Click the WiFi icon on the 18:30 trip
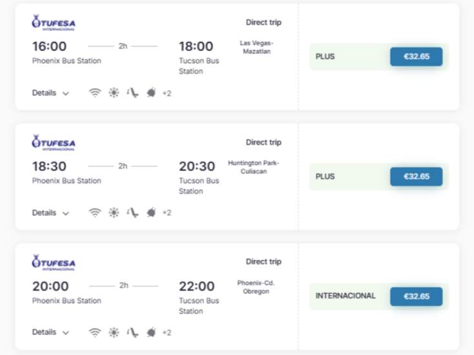The height and width of the screenshot is (355, 474). 95,212
